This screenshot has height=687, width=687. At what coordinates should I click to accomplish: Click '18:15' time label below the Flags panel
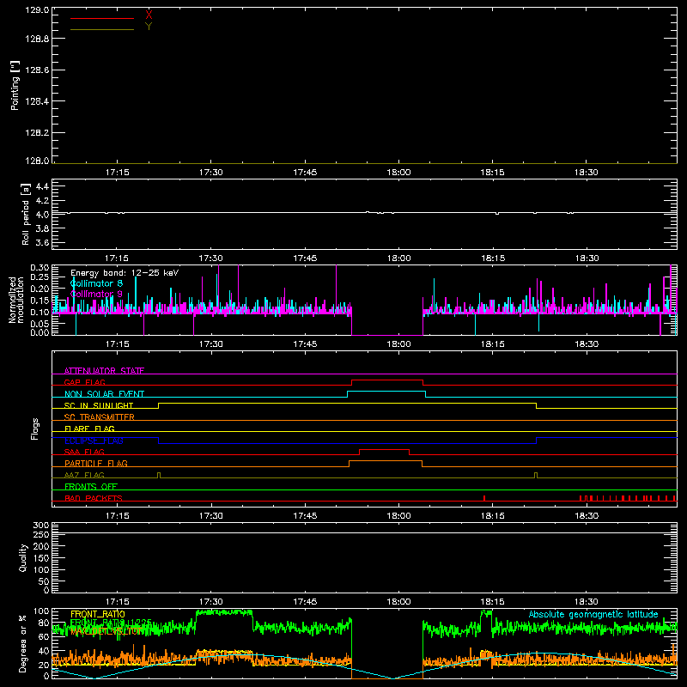[x=492, y=516]
